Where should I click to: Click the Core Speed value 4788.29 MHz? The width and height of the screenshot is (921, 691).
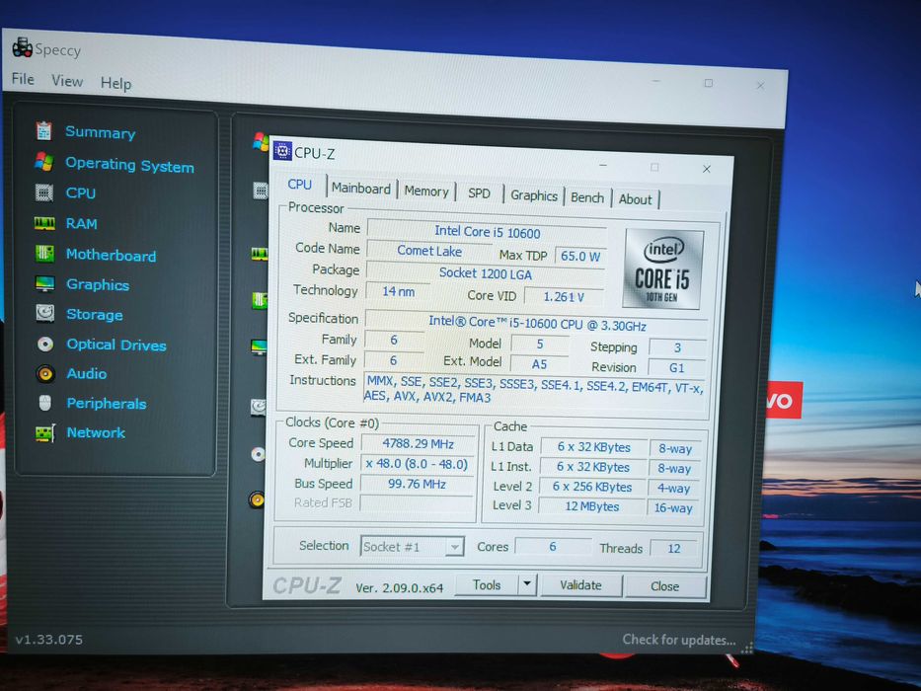pyautogui.click(x=418, y=443)
